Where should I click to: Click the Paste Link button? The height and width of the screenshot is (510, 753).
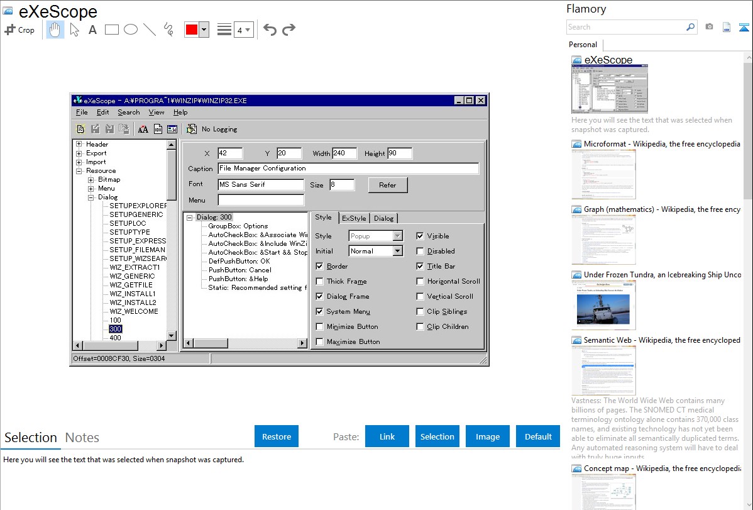(x=387, y=436)
